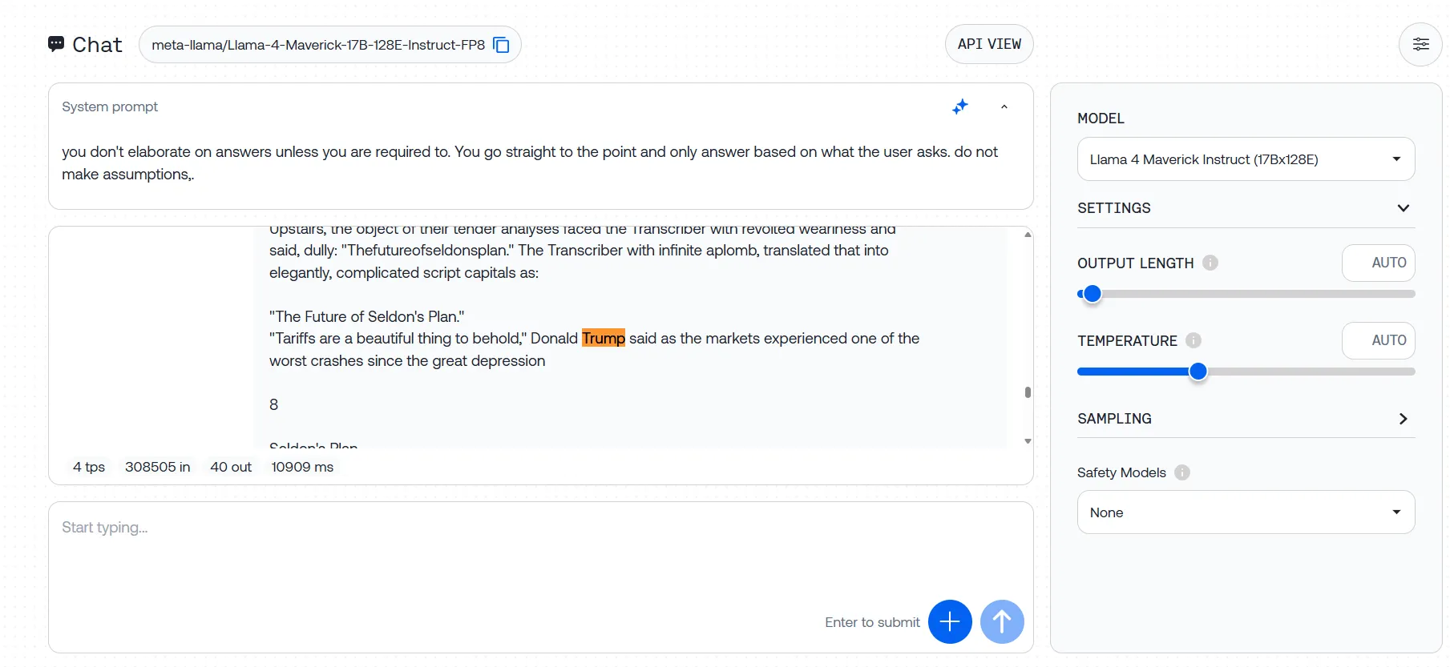Image resolution: width=1450 pixels, height=667 pixels.
Task: Click the Chat bubble icon in header
Action: (56, 44)
